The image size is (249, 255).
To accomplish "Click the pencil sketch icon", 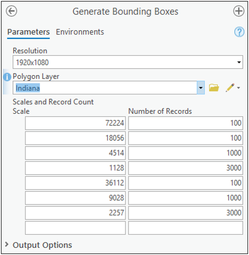I will click(x=230, y=88).
